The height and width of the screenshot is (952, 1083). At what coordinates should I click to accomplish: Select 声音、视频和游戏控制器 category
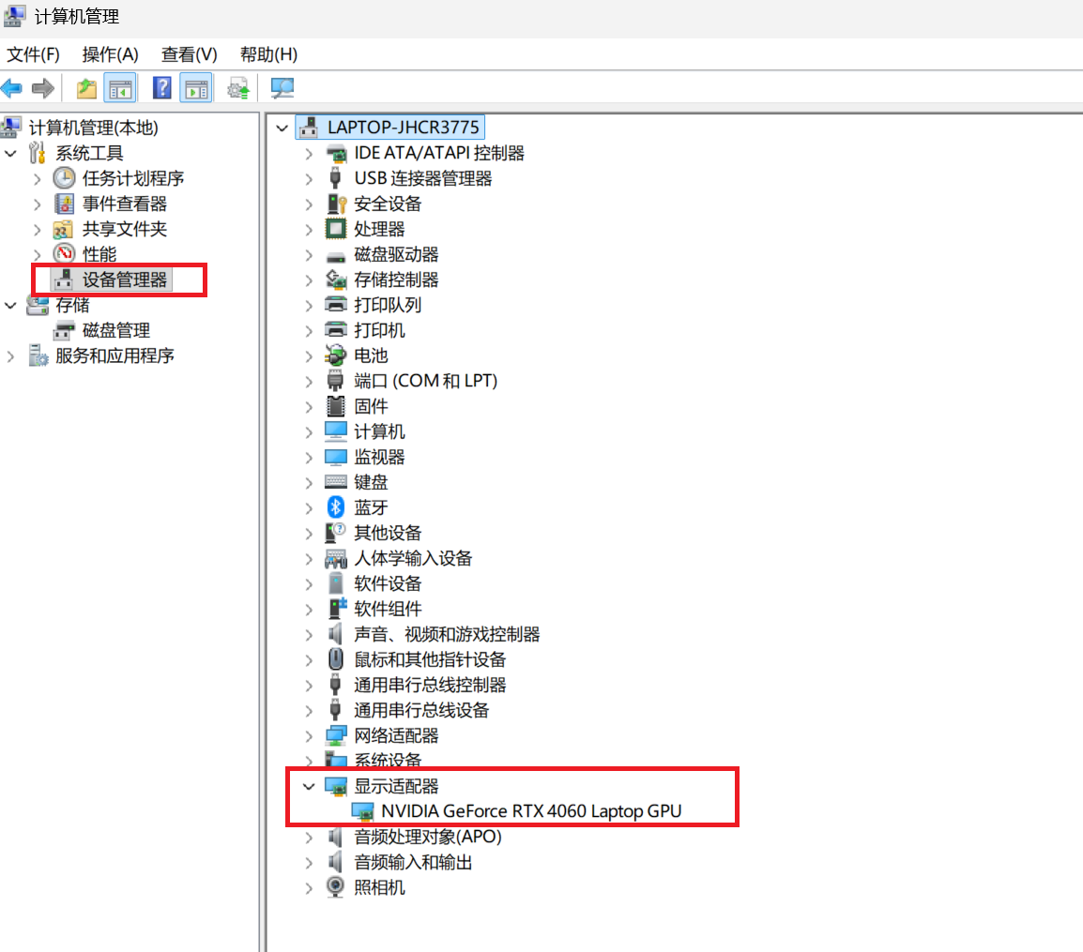click(x=447, y=634)
